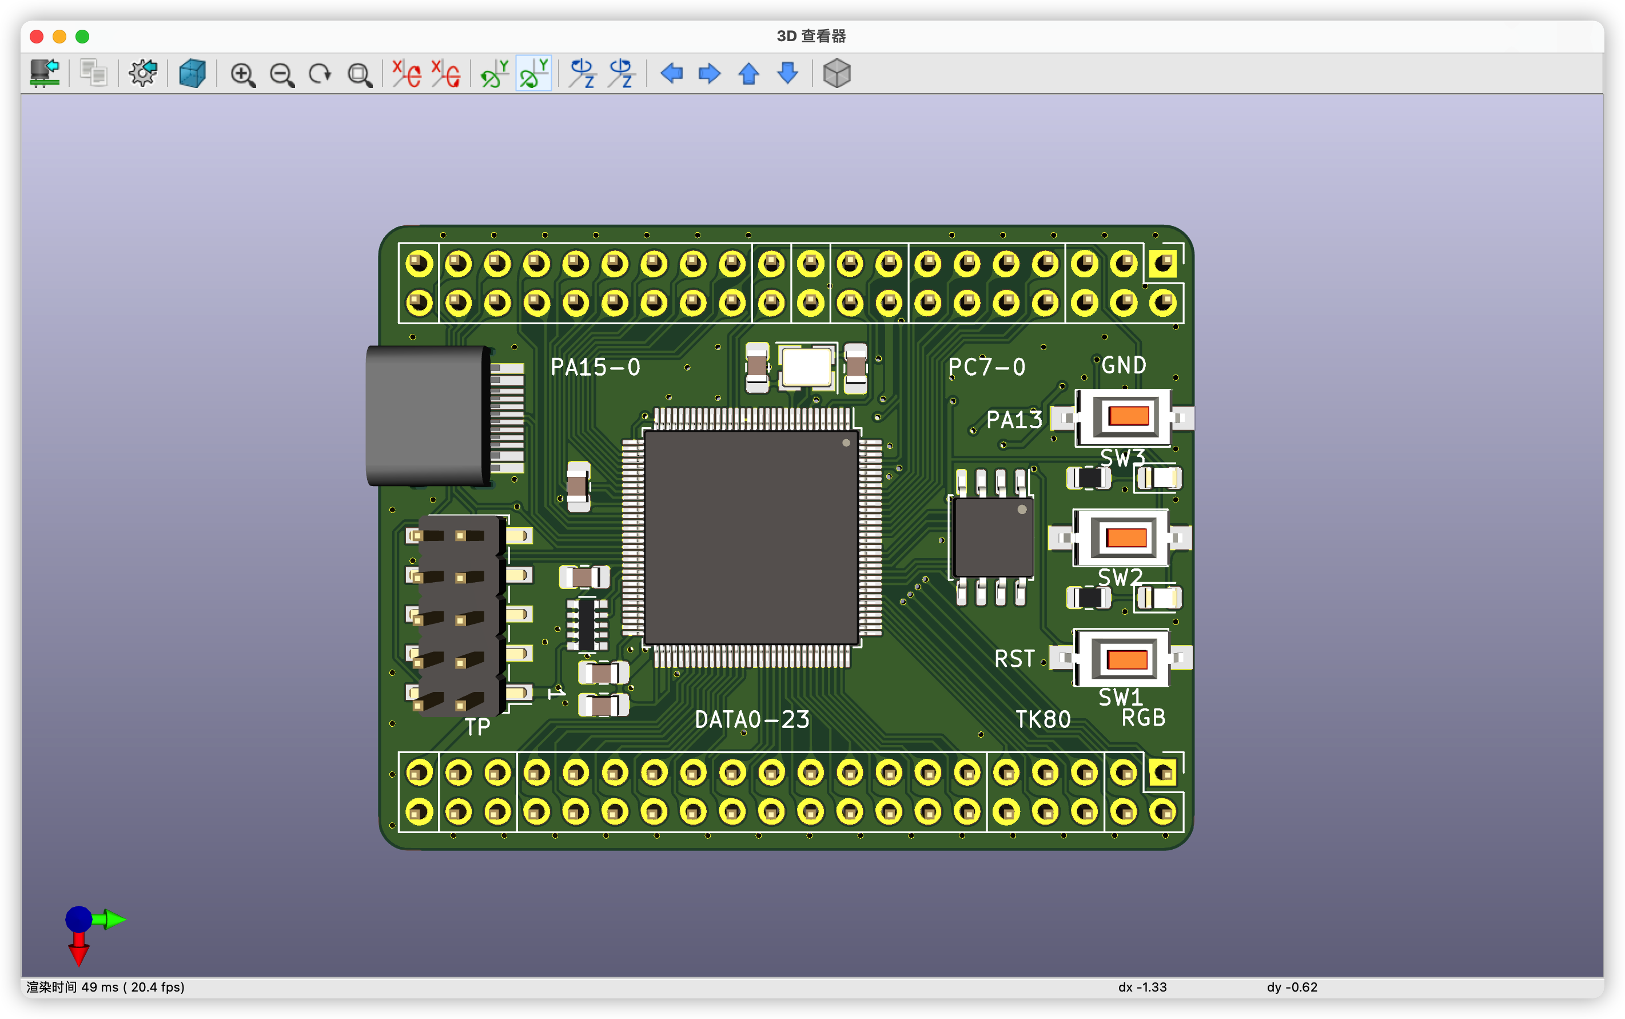
Task: Reload the board in the 3D viewer
Action: click(x=45, y=73)
